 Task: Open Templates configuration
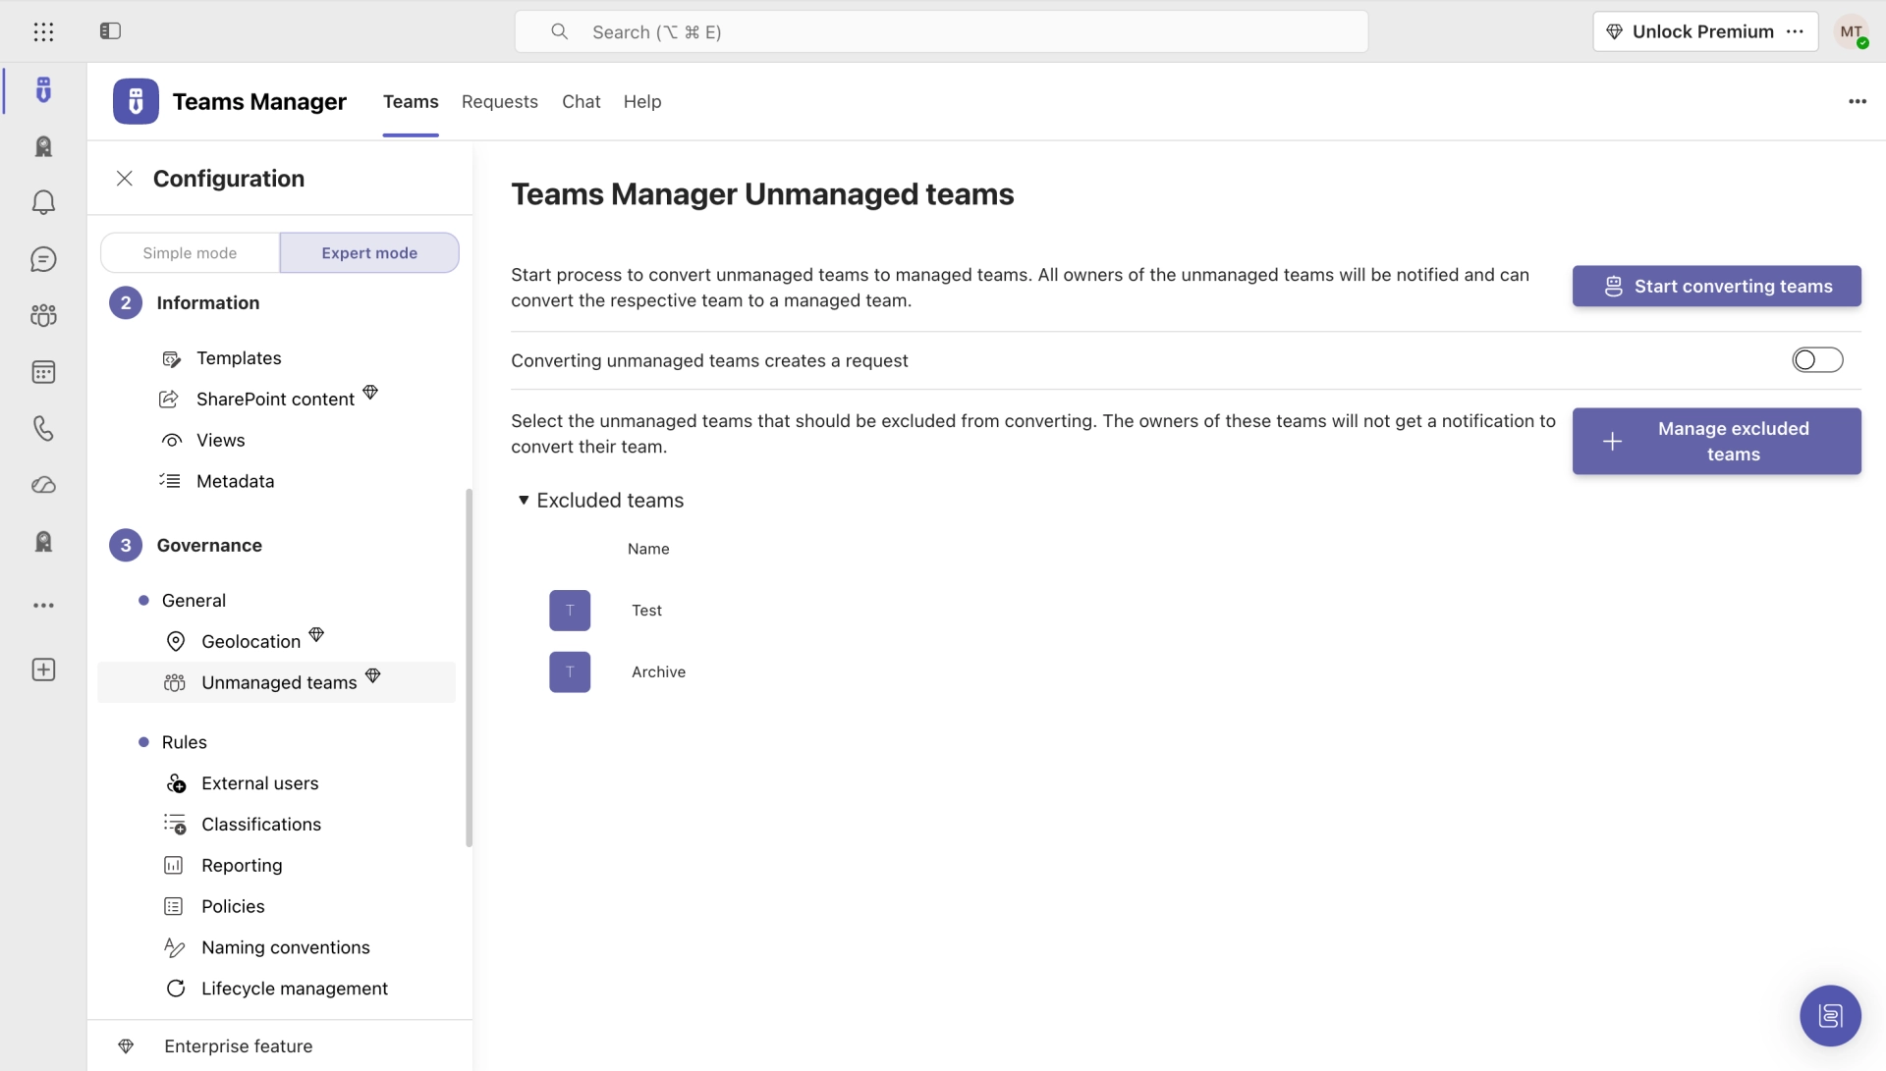pyautogui.click(x=239, y=358)
